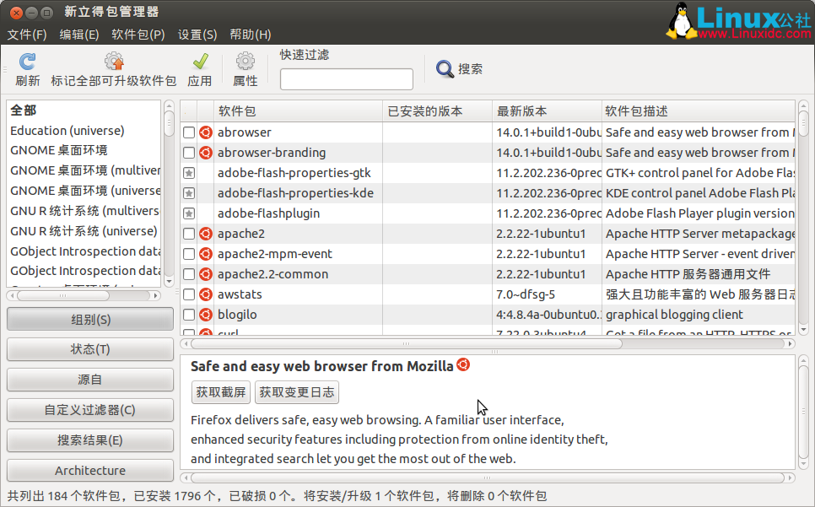Toggle the apache2-mpm-event package checkbox
This screenshot has width=815, height=507.
point(189,254)
